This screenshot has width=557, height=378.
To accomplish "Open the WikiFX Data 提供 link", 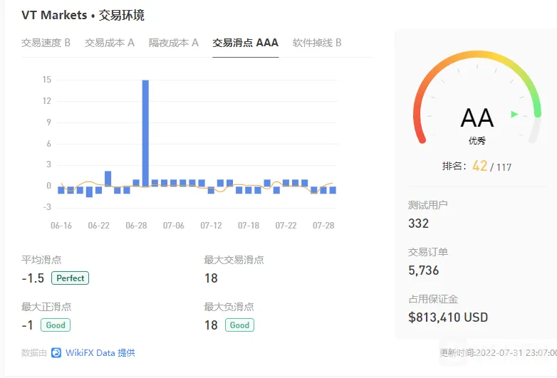I will pyautogui.click(x=100, y=353).
